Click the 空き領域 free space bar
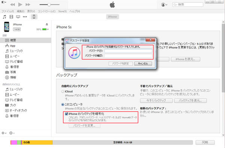Image resolution: width=225 pixels, height=148 pixels. [x=123, y=142]
